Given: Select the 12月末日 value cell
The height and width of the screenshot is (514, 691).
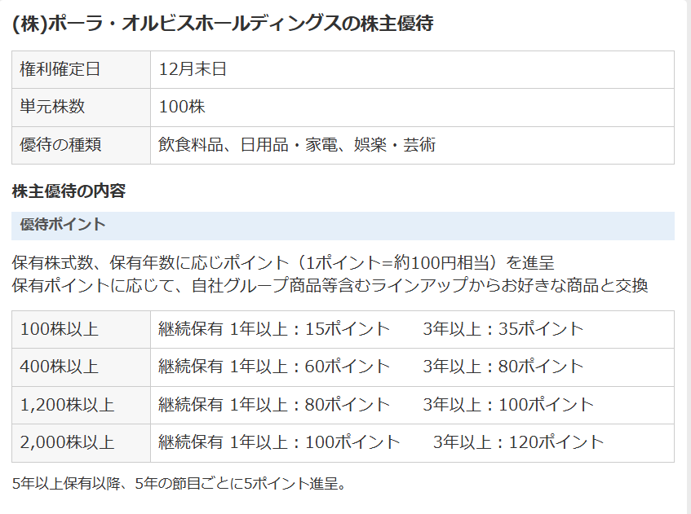Looking at the screenshot, I should (193, 69).
